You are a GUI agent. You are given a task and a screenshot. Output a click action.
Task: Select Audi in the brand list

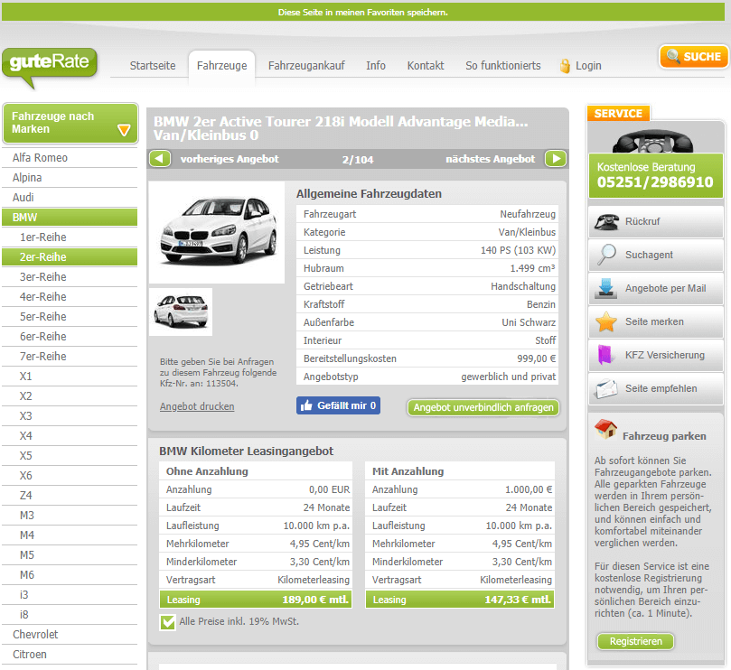[70, 198]
